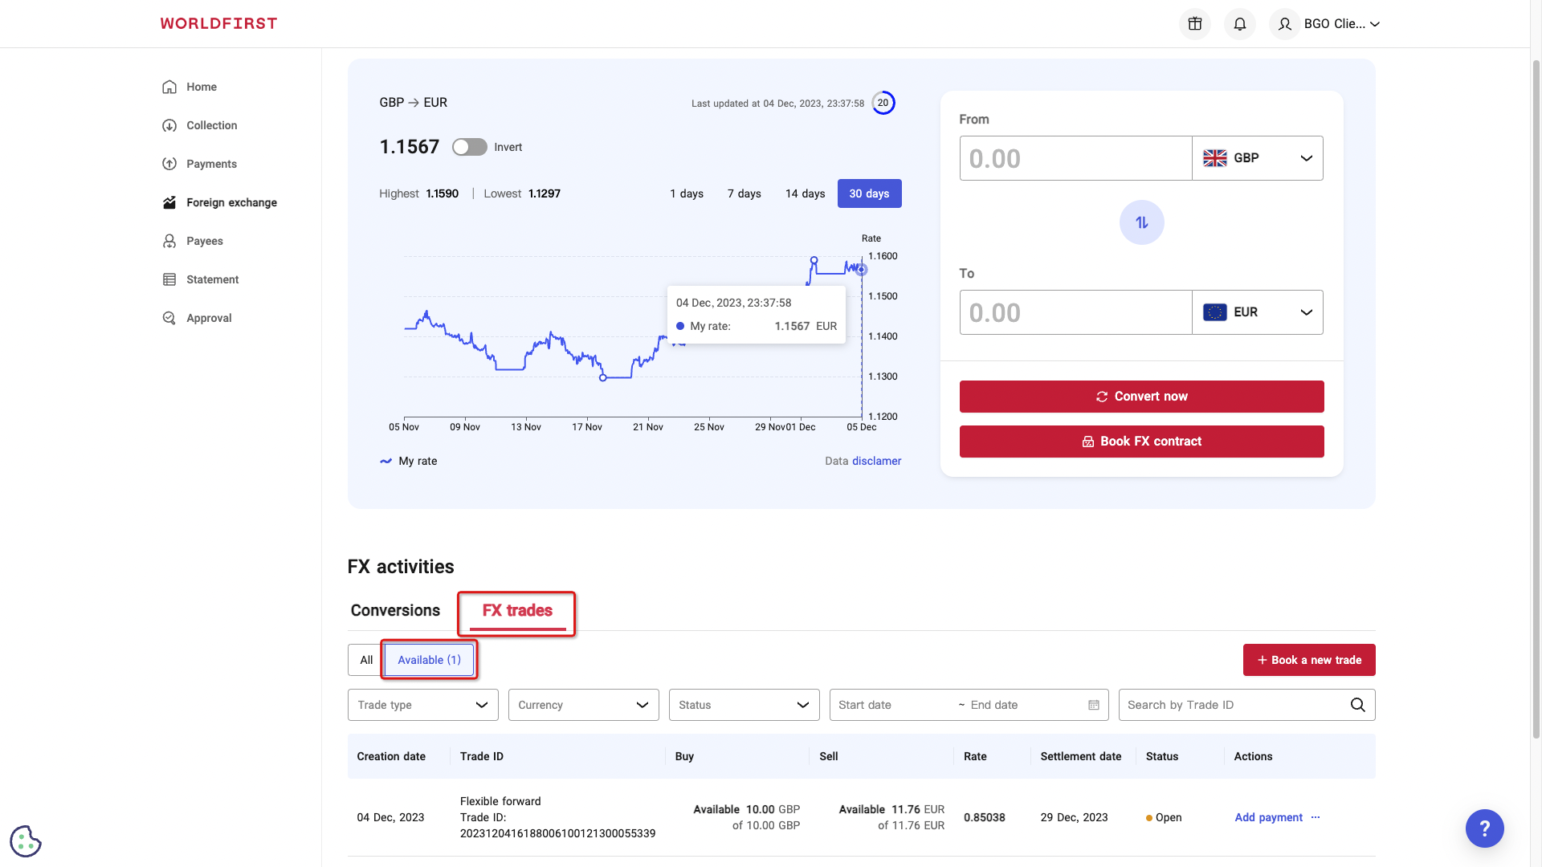The height and width of the screenshot is (867, 1542).
Task: Open the GBP from-currency selector
Action: pos(1257,158)
